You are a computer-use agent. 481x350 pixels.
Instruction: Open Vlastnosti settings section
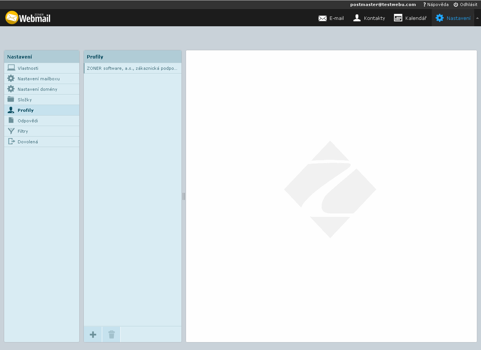[x=28, y=68]
